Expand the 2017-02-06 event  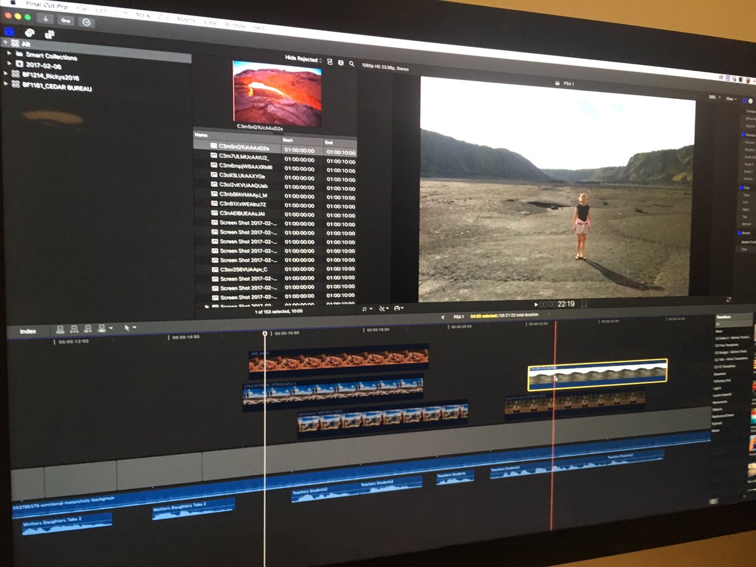[x=9, y=63]
